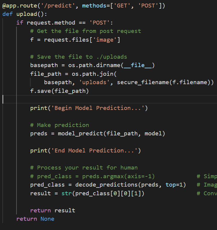The height and width of the screenshot is (230, 217).
Task: Click the basepath variable assignment
Action: [44, 65]
